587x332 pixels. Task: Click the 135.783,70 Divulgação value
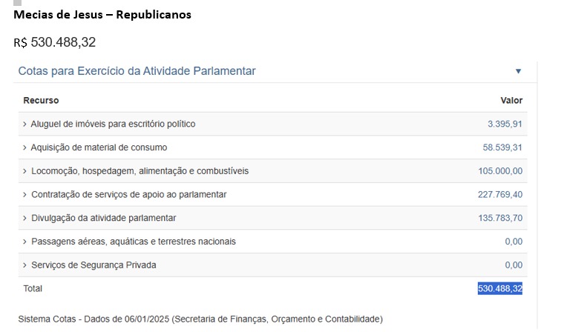[500, 218]
